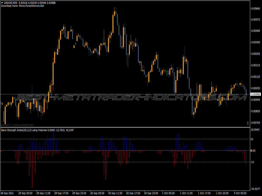This screenshot has height=196, width=262.
Task: Click the chart symbol dropdown triangle
Action: tap(2, 3)
